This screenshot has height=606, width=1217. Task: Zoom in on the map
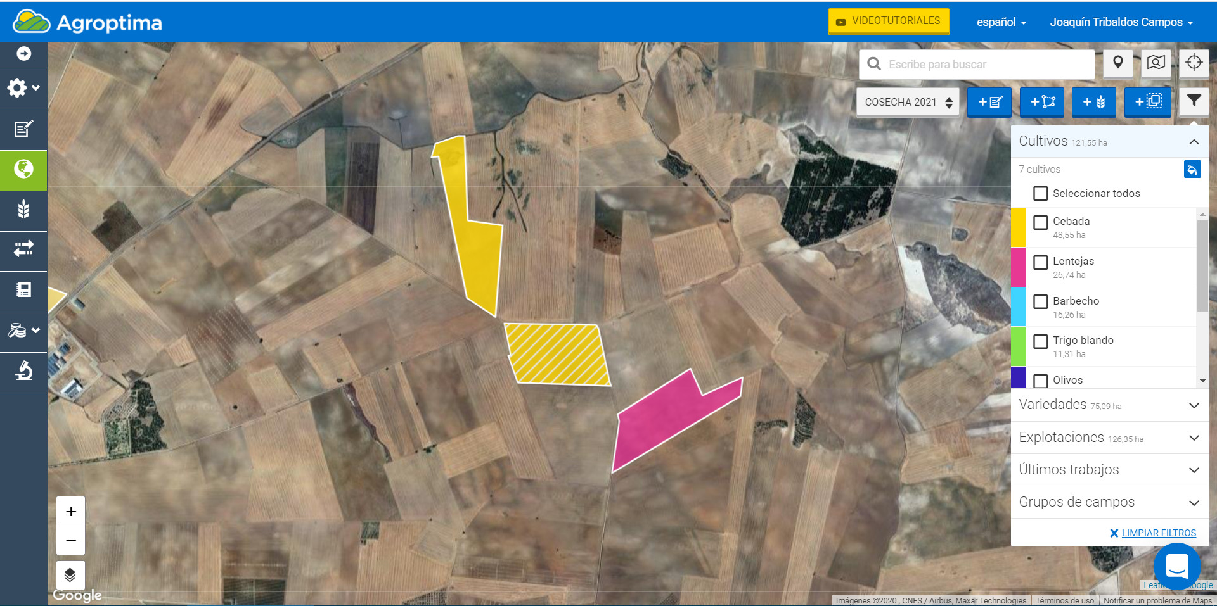tap(71, 511)
